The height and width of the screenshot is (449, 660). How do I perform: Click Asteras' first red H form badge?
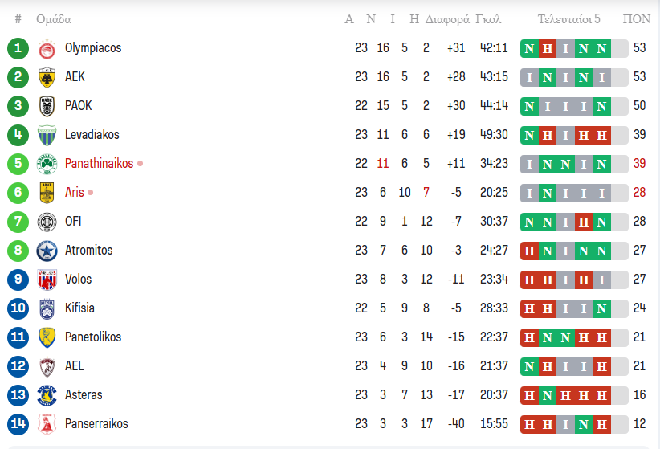coord(529,395)
